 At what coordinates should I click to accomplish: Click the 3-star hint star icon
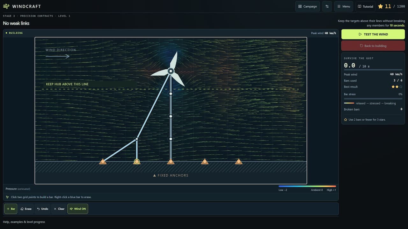coord(346,120)
